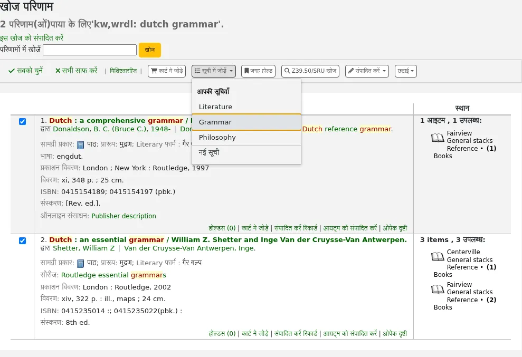Open author link Shetter, William Z
The image size is (522, 357).
(84, 248)
